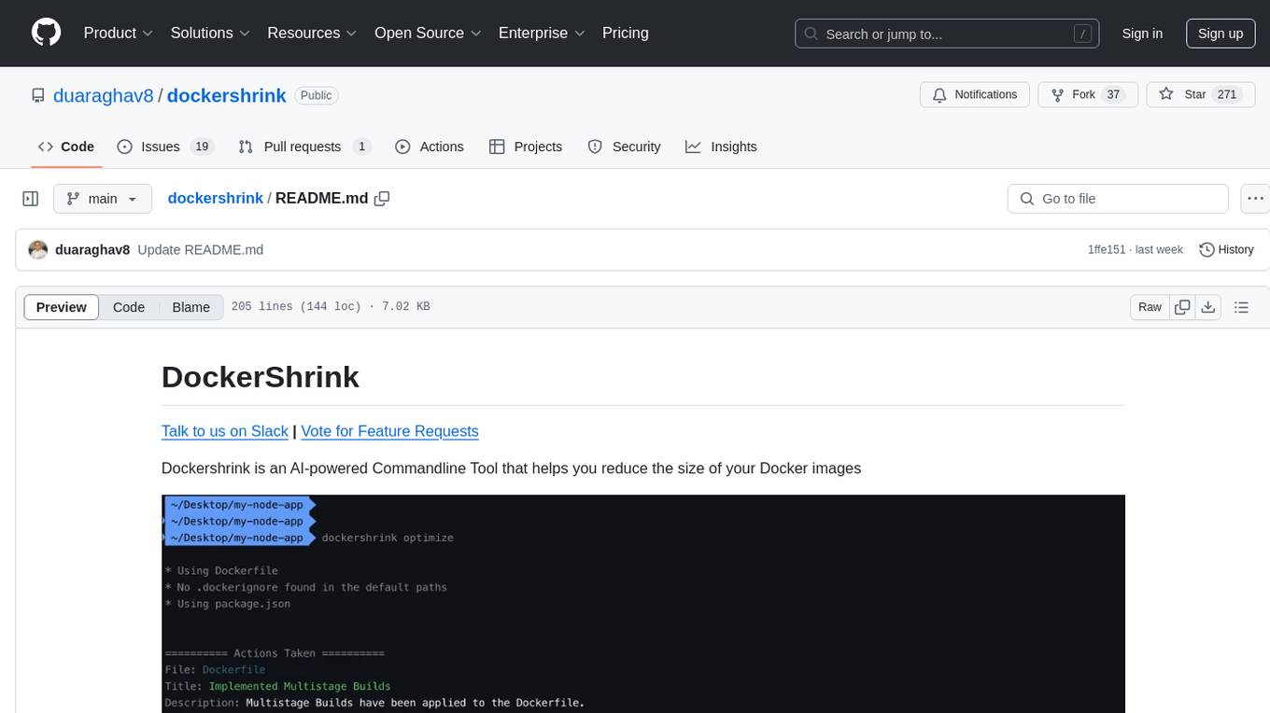Open the dockershrink repository link
The image size is (1270, 713).
[227, 95]
